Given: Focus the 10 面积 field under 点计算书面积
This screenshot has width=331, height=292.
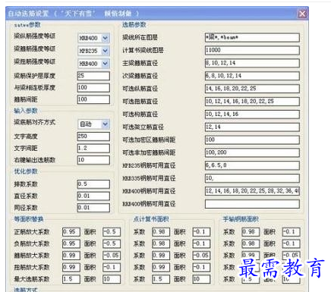Looking at the screenshot, I should click(201, 279).
